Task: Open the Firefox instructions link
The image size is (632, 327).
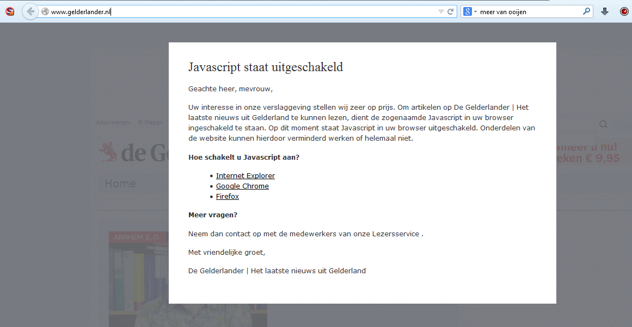Action: 228,196
